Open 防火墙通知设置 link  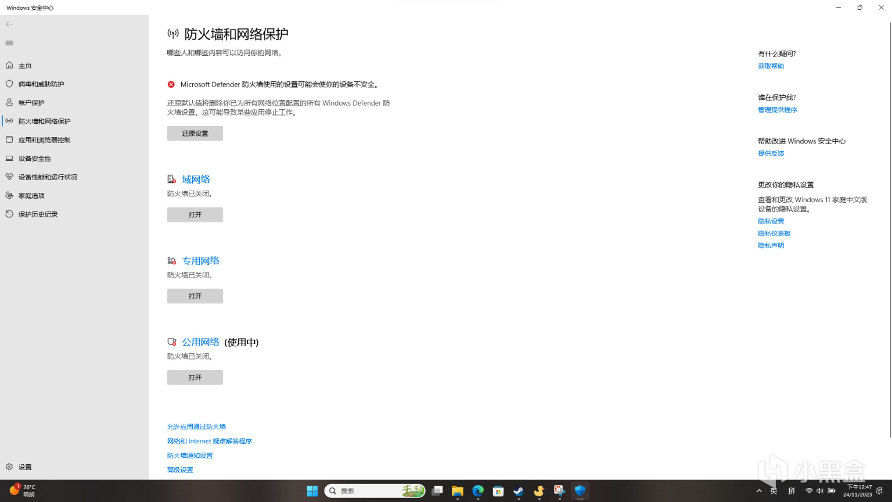[x=190, y=456]
